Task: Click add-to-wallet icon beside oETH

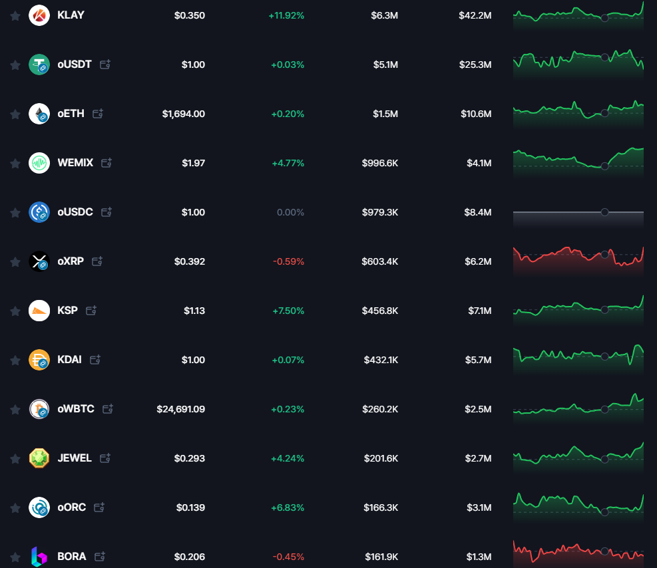Action: (x=98, y=114)
